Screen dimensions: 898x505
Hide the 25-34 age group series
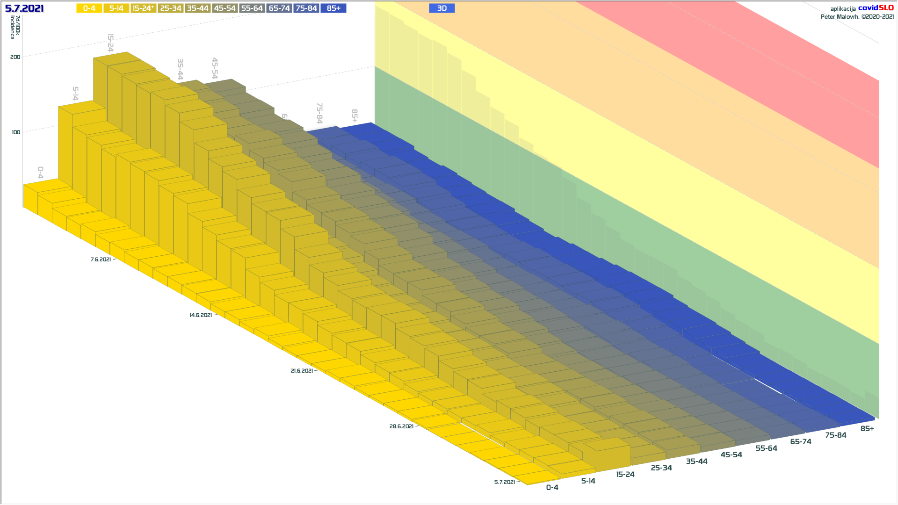[x=170, y=8]
